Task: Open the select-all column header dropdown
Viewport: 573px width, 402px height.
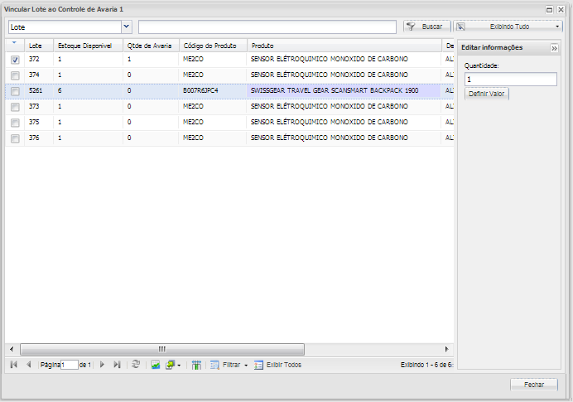Action: pyautogui.click(x=14, y=43)
